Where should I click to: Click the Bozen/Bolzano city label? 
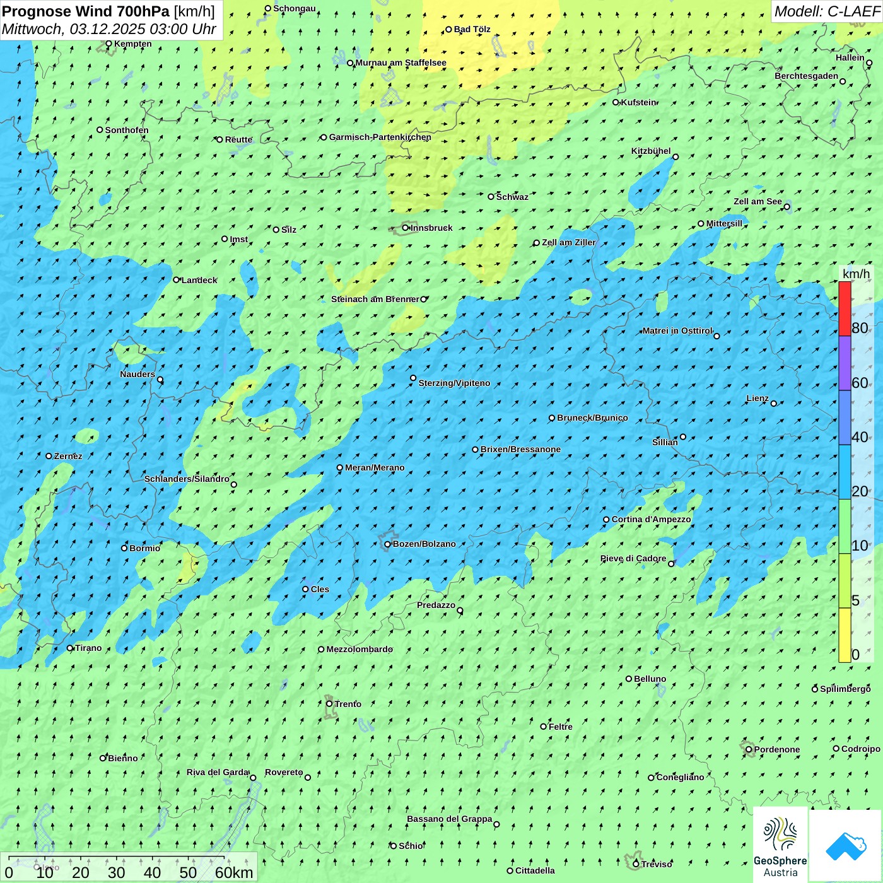424,544
